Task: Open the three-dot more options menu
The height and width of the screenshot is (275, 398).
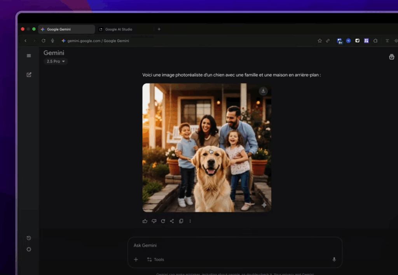Action: click(190, 221)
